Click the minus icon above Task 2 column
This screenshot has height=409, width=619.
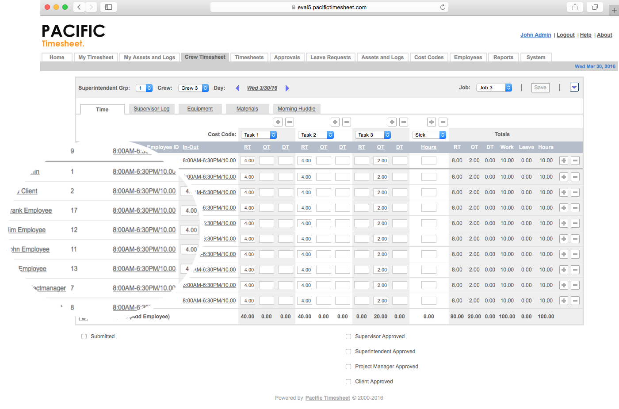pyautogui.click(x=347, y=122)
